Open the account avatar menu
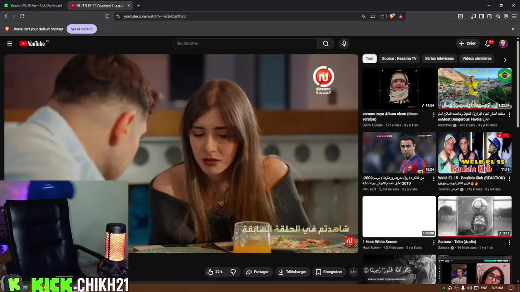This screenshot has height=292, width=520. pyautogui.click(x=503, y=43)
